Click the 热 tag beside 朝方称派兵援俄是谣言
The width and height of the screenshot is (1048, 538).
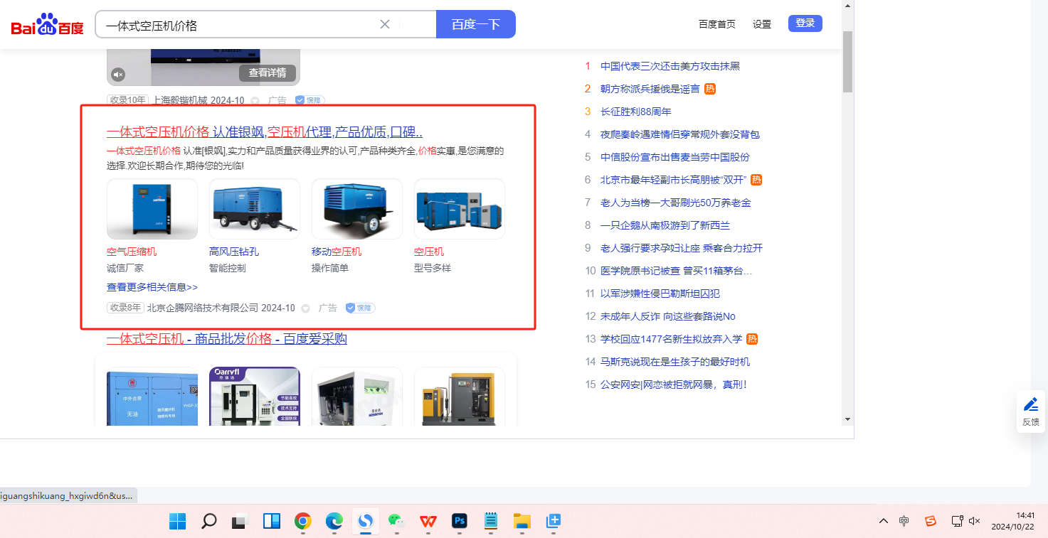(710, 89)
